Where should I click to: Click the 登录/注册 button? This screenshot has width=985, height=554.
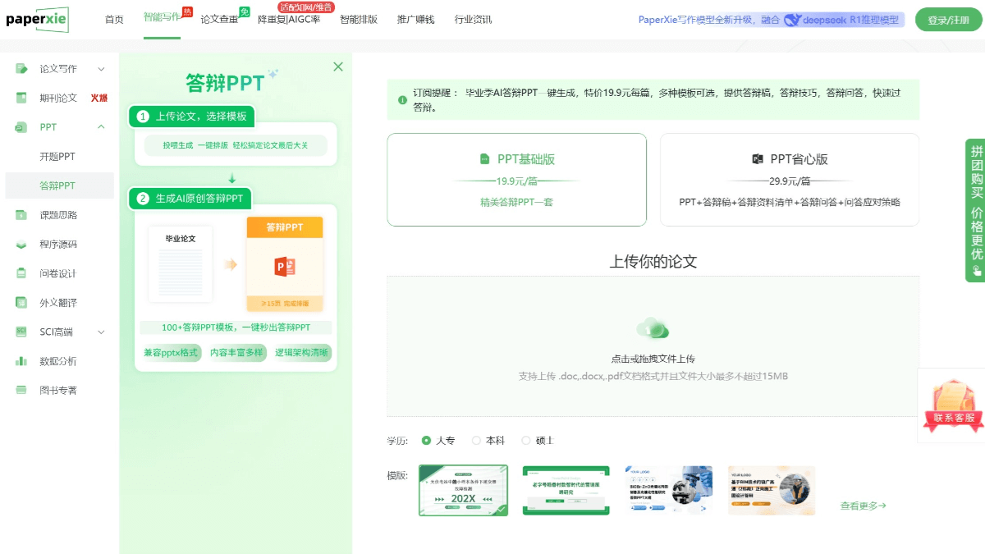point(948,20)
